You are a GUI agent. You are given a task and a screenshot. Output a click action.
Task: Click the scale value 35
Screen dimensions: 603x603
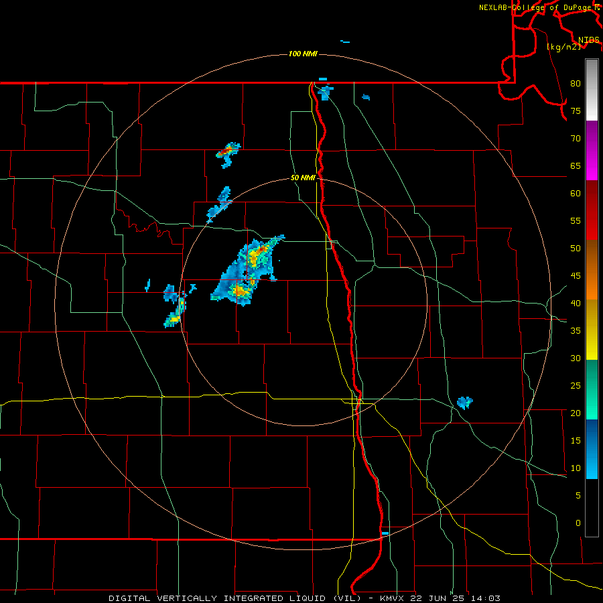[x=576, y=331]
